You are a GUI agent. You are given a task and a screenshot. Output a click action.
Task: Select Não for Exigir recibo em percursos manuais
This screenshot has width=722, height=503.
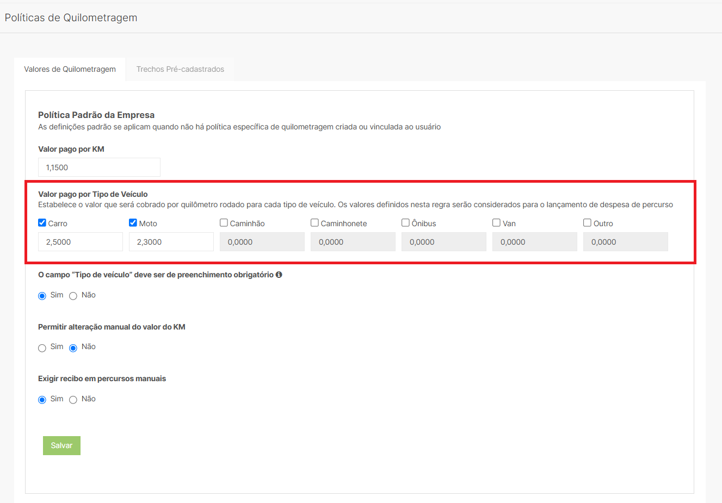pos(73,400)
